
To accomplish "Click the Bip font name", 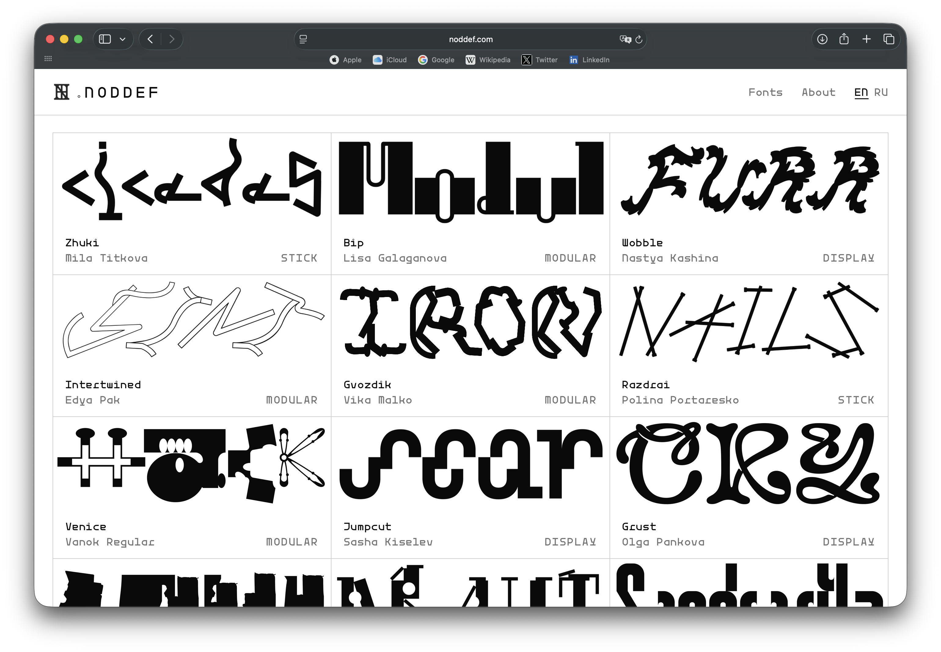I will coord(353,243).
